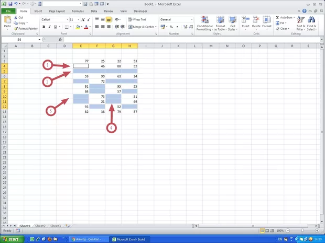The width and height of the screenshot is (325, 243).
Task: Align text right in cells
Action: point(109,27)
